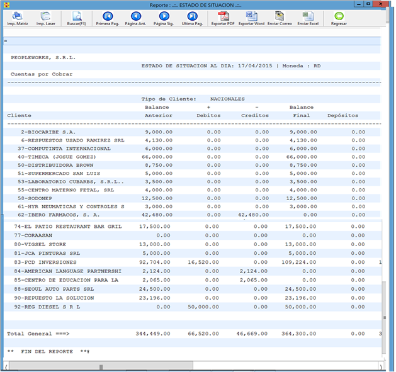Go to Primera Pag. first page
This screenshot has width=396, height=372.
[106, 16]
